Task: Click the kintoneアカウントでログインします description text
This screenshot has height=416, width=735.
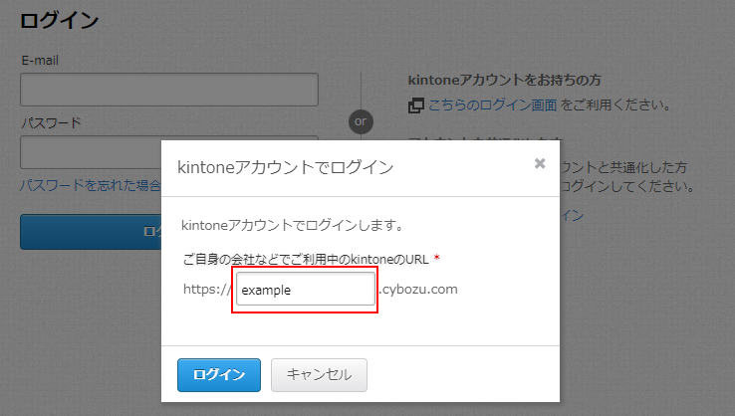Action: pyautogui.click(x=293, y=225)
